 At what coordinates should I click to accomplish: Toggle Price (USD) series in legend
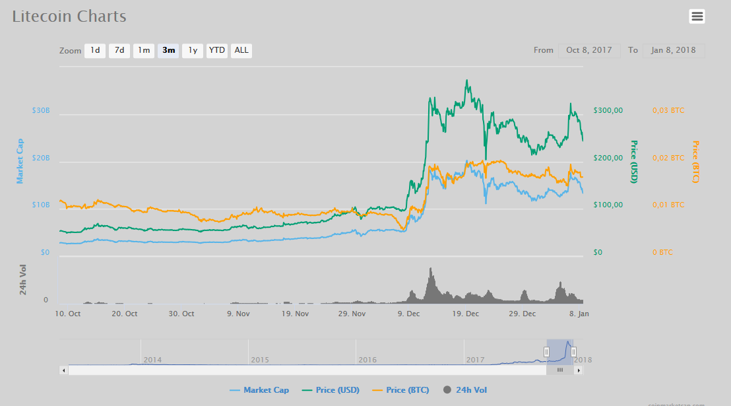pyautogui.click(x=331, y=390)
